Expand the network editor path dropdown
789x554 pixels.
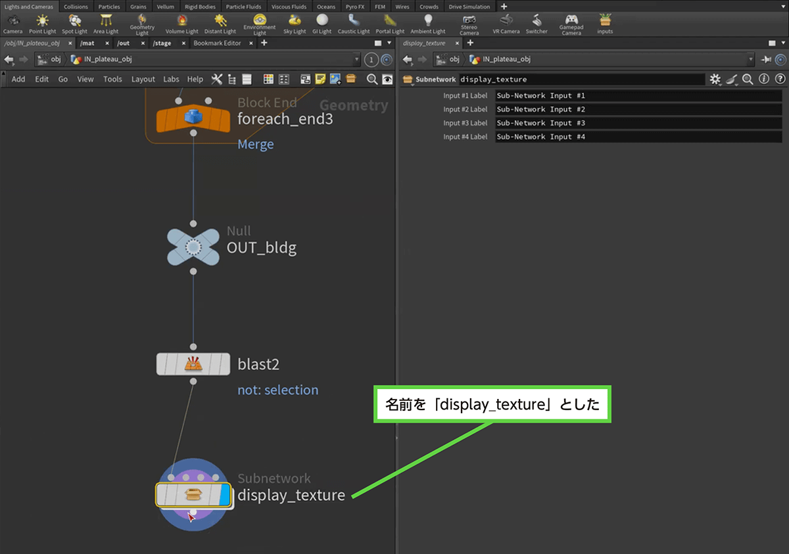click(x=356, y=59)
